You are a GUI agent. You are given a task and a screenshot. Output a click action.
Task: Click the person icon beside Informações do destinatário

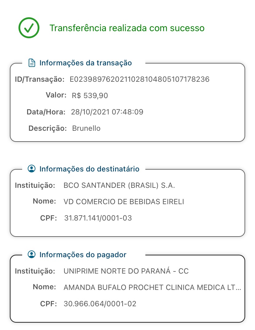pos(31,169)
